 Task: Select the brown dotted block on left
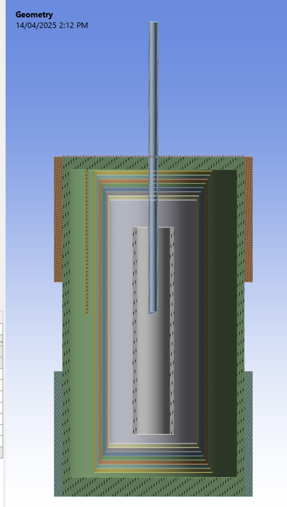[58, 219]
